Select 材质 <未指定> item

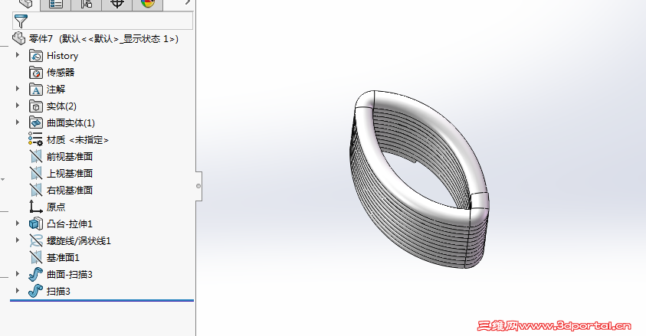[x=77, y=140]
